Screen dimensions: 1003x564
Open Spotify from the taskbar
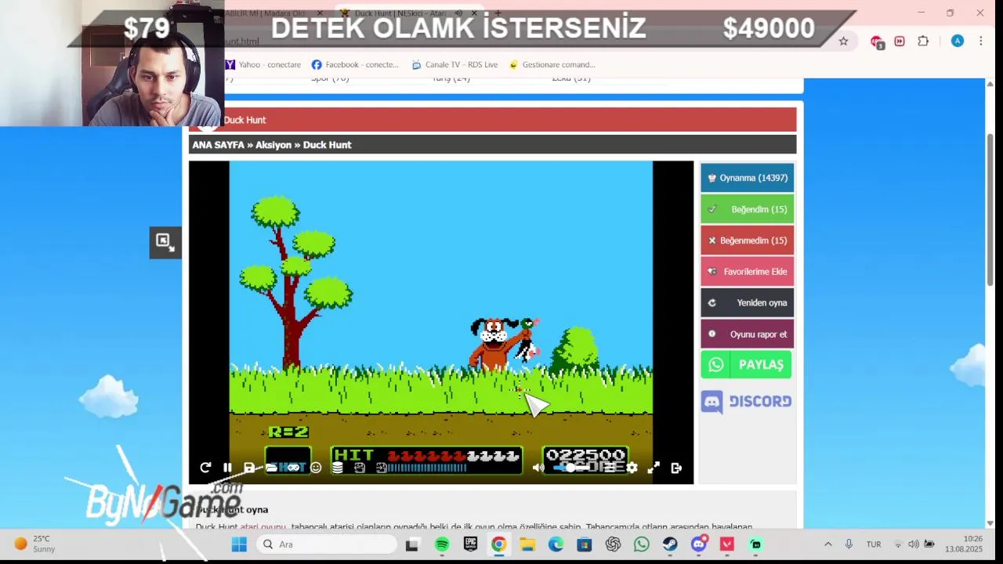click(x=442, y=544)
